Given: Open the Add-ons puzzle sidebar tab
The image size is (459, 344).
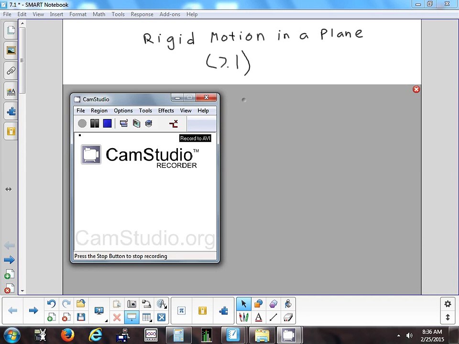Looking at the screenshot, I should (x=11, y=111).
